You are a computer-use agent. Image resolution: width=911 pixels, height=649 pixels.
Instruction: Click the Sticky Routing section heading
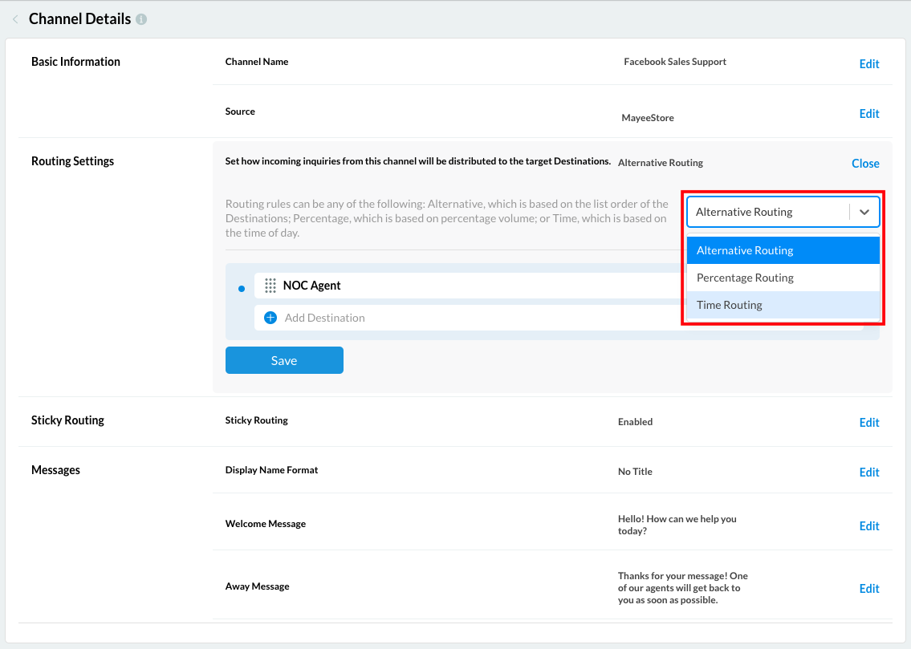pos(67,420)
